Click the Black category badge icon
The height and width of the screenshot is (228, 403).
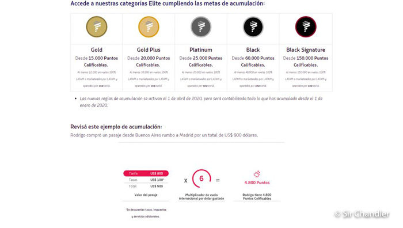click(x=253, y=26)
